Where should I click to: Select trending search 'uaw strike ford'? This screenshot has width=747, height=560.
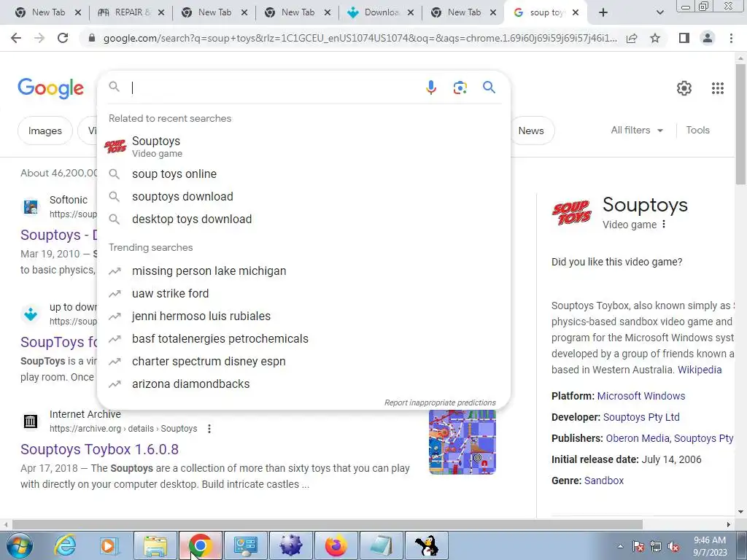(x=303, y=293)
